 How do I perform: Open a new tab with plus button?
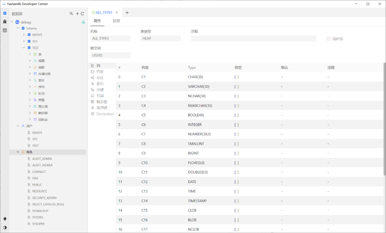click(x=127, y=12)
